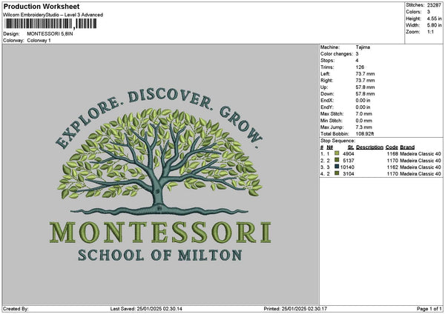445x314 pixels.
Task: Click the Min Stitch value '0.0 mm'
Action: [363, 121]
